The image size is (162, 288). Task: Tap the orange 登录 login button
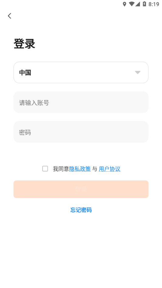point(81,189)
